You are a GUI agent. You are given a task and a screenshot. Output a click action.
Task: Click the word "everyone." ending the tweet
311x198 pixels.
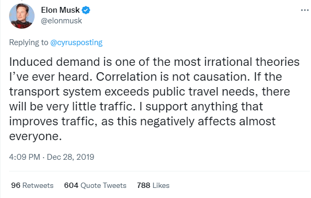pyautogui.click(x=36, y=136)
